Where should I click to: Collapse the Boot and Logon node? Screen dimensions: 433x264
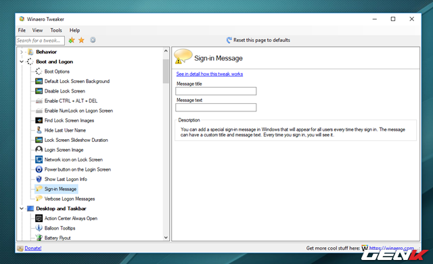(22, 61)
